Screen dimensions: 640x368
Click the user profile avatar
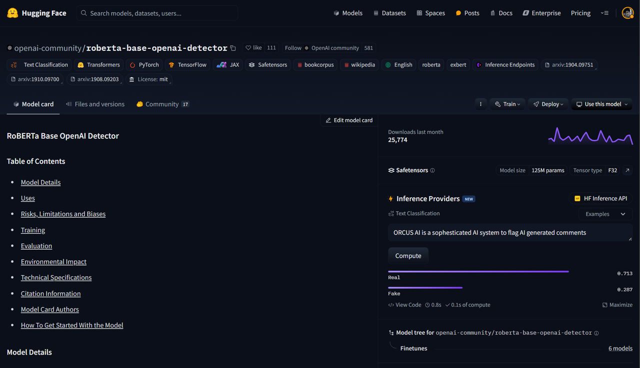point(627,13)
